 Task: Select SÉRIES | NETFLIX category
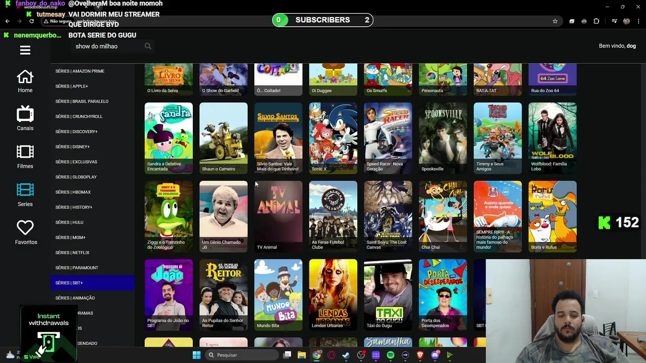point(92,253)
